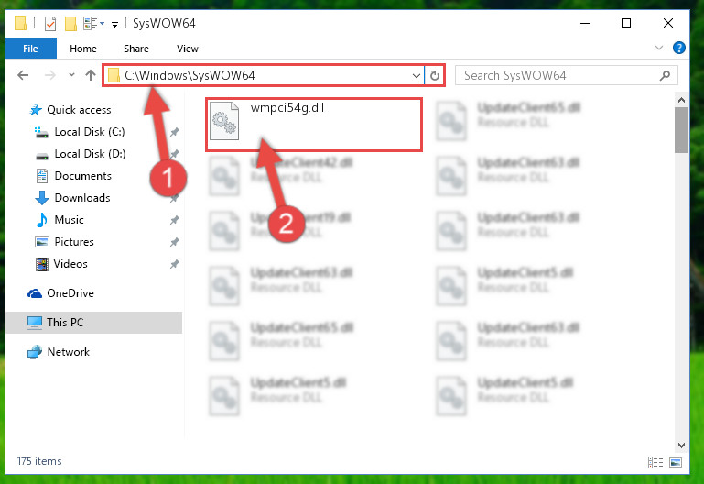
Task: Open Downloads in Quick access
Action: pyautogui.click(x=82, y=198)
